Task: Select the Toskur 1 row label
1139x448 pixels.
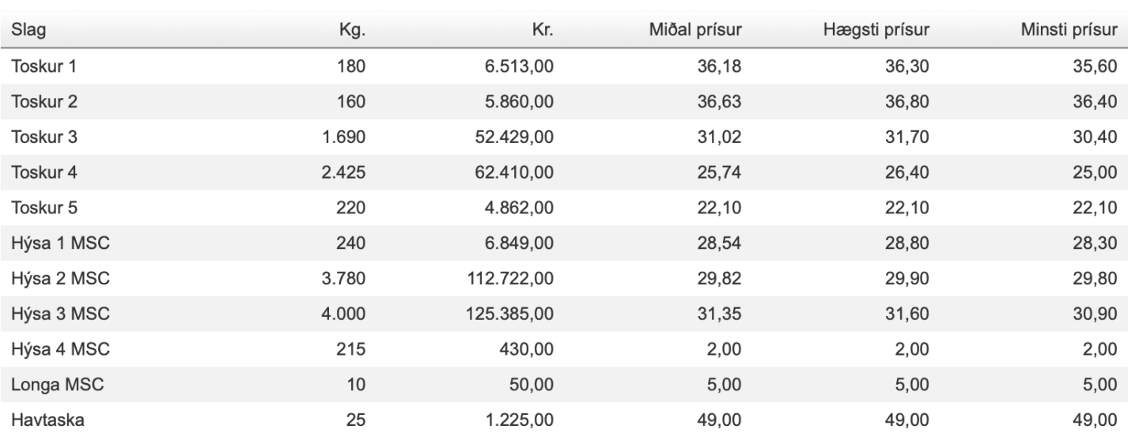Action: point(43,66)
